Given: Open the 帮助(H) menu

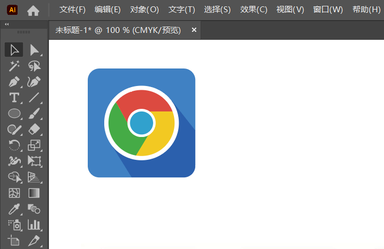Looking at the screenshot, I should pyautogui.click(x=366, y=10).
